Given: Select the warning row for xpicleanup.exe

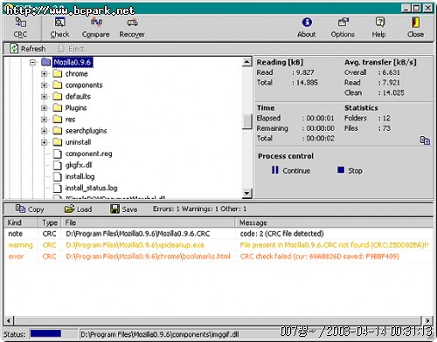Looking at the screenshot, I should pyautogui.click(x=218, y=245).
